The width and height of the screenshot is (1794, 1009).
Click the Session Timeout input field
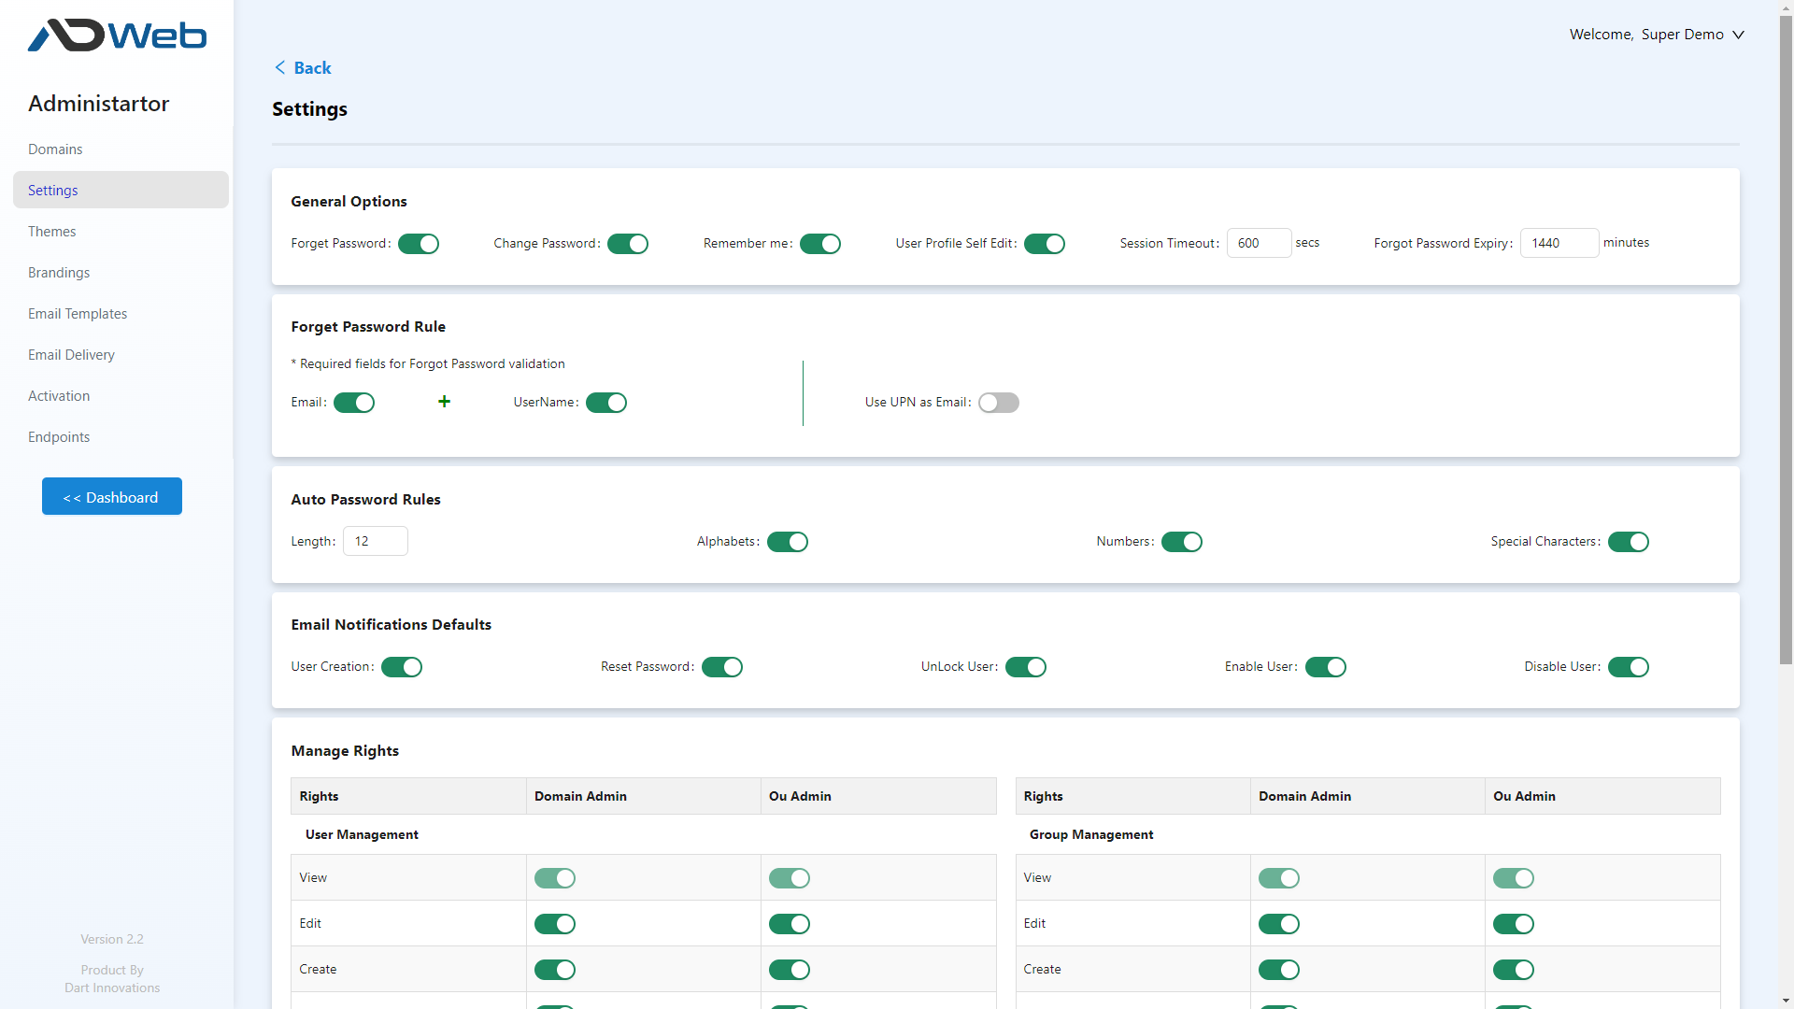click(x=1259, y=243)
